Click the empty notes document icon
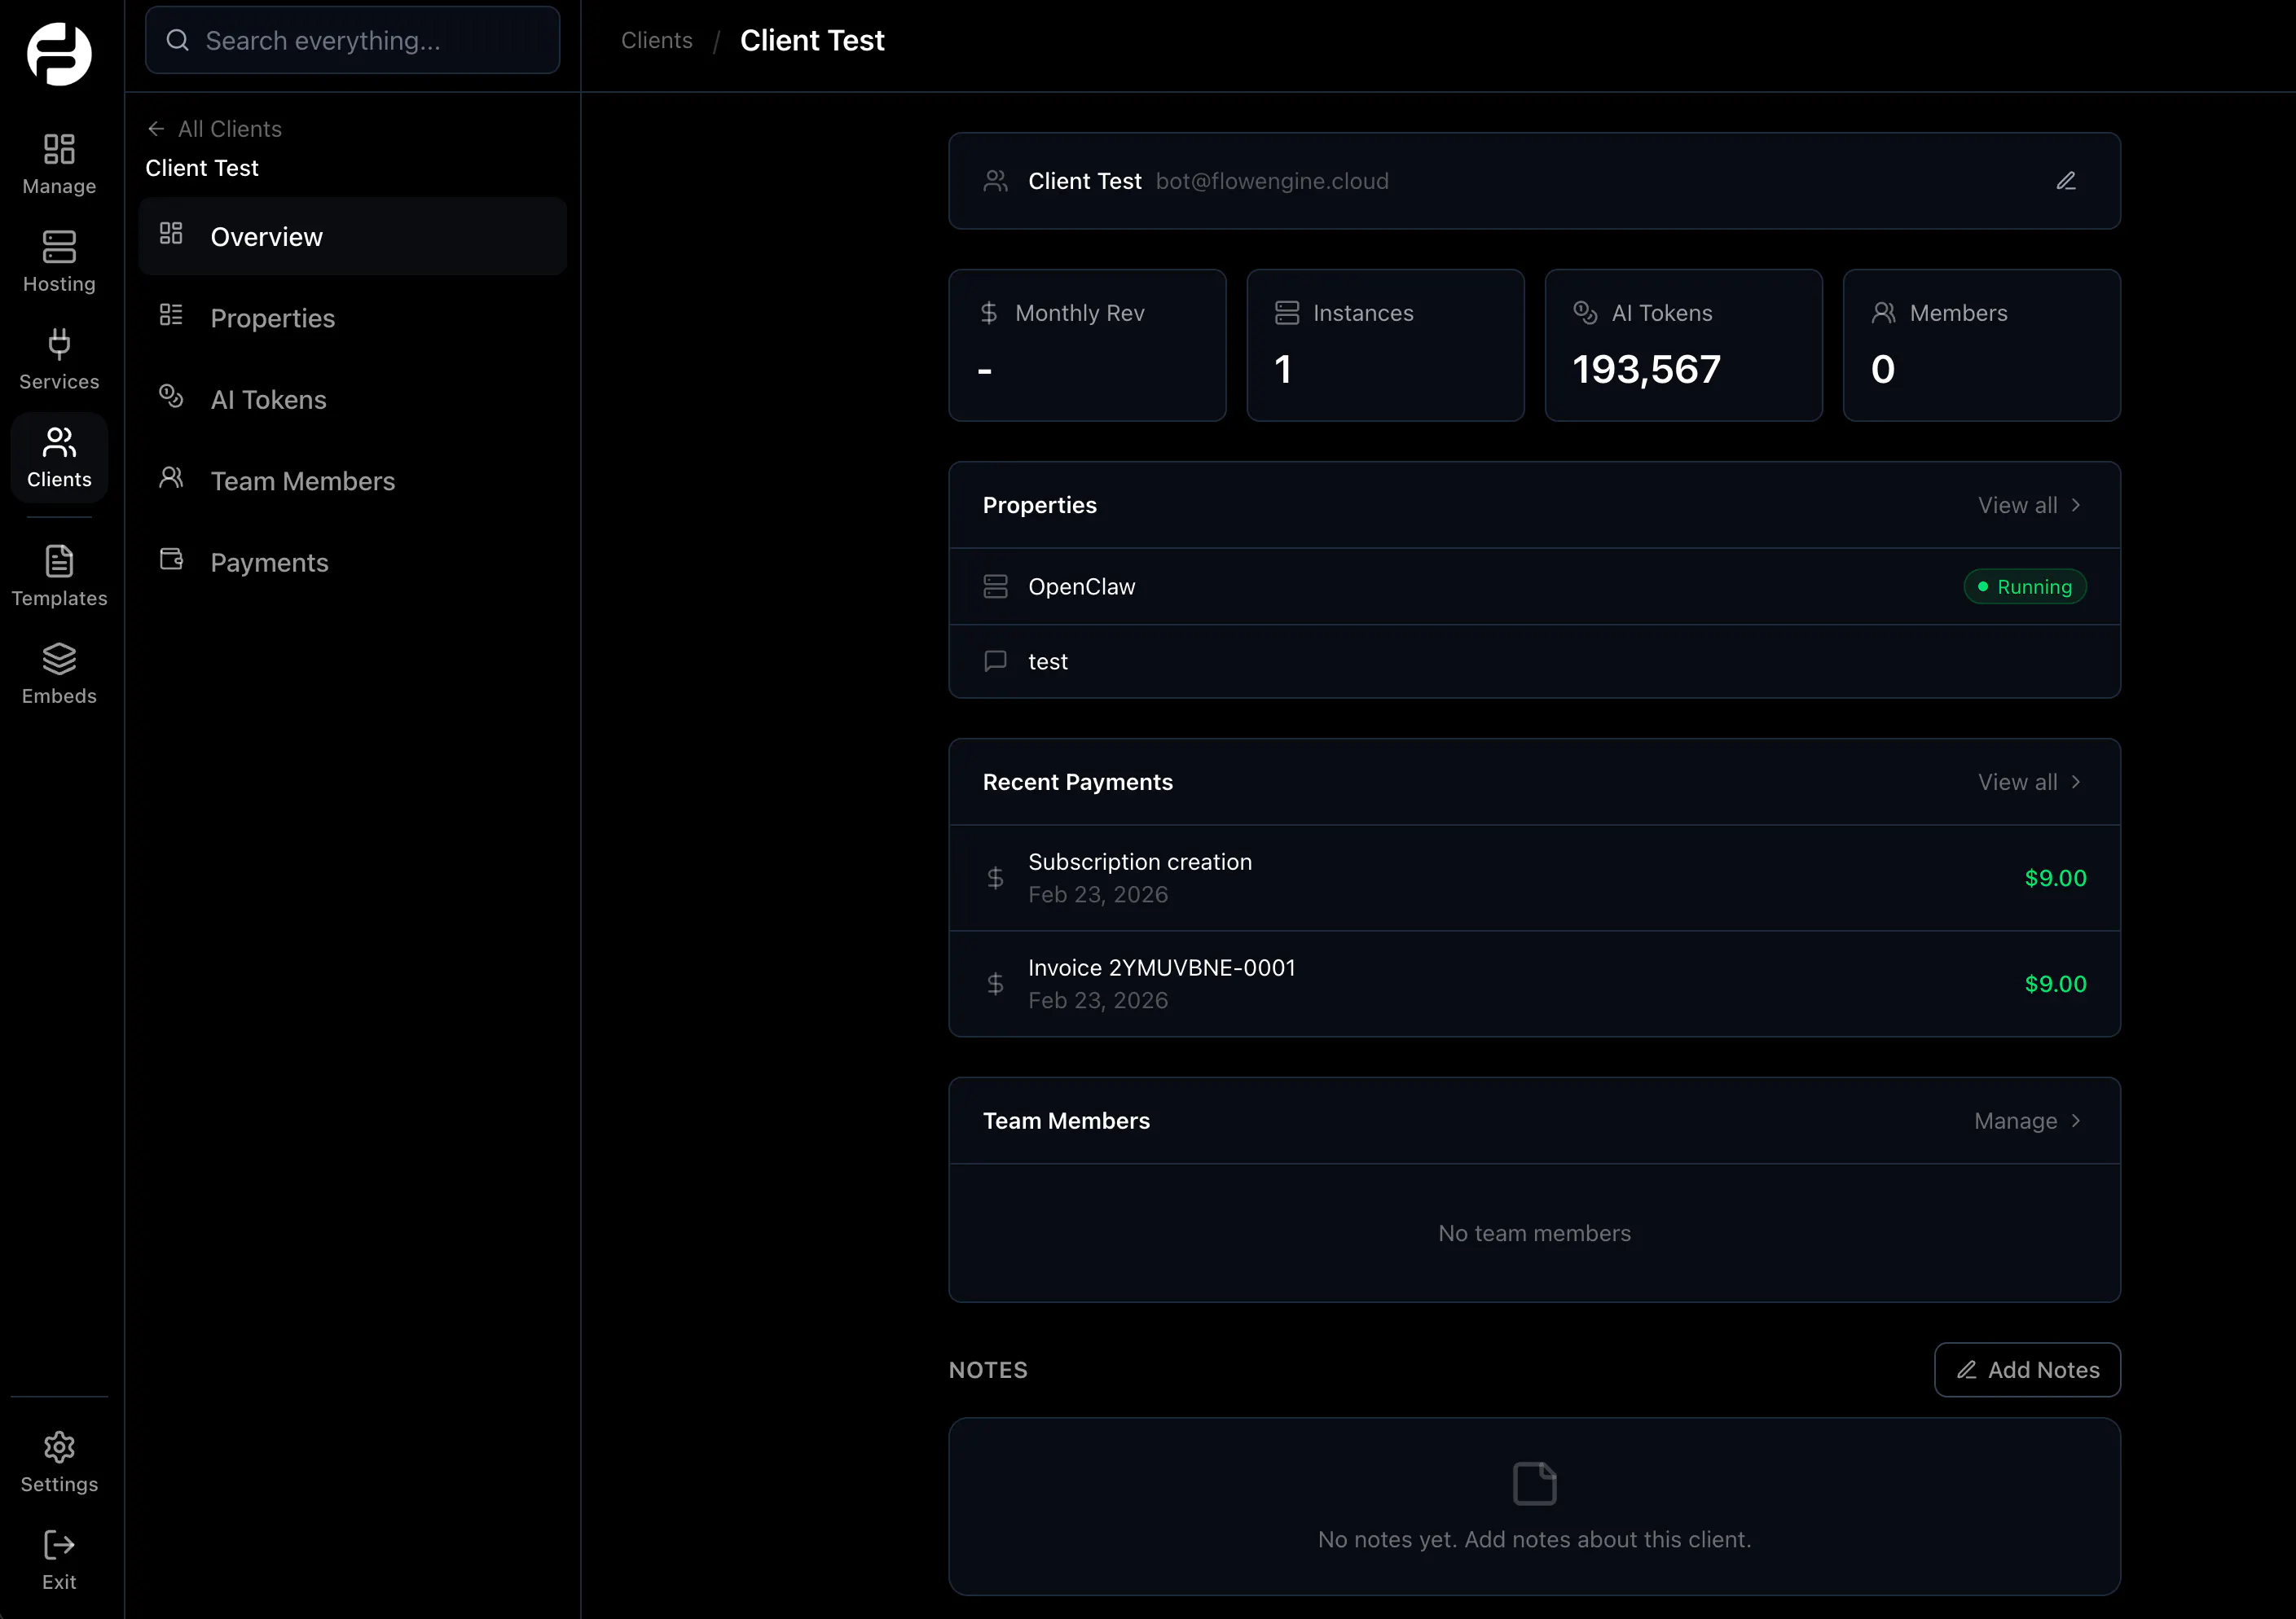Screen dimensions: 2296x1619 (1535, 1483)
